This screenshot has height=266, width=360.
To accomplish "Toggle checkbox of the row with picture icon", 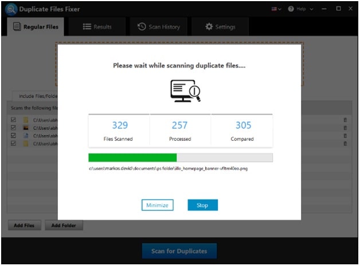I will (13, 128).
